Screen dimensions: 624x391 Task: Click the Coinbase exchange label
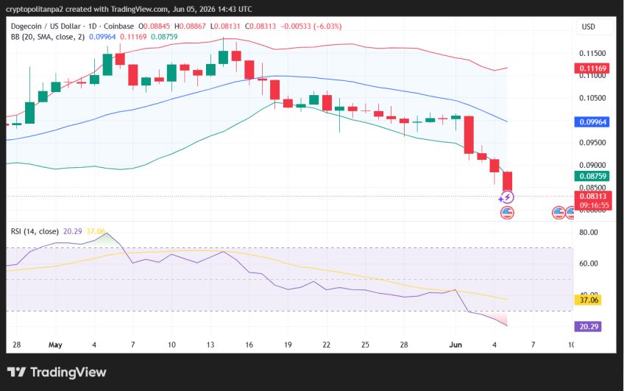point(118,27)
